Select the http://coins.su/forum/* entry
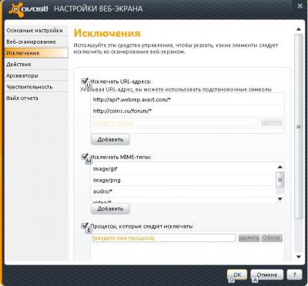Image resolution: width=308 pixels, height=286 pixels. point(187,111)
